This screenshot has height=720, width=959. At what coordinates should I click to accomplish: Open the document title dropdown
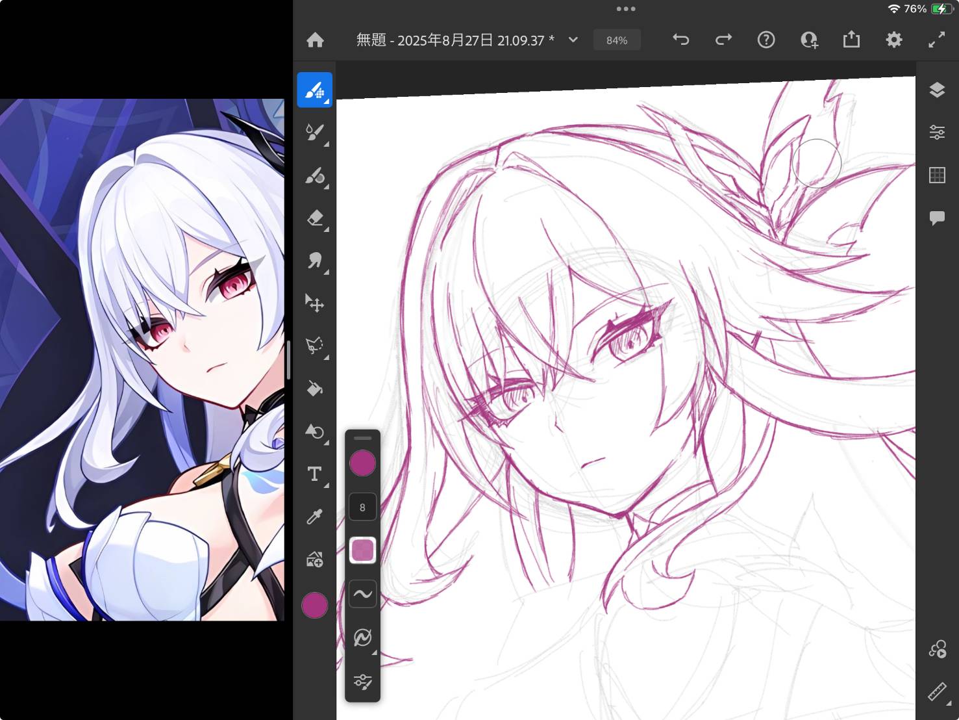click(x=573, y=40)
